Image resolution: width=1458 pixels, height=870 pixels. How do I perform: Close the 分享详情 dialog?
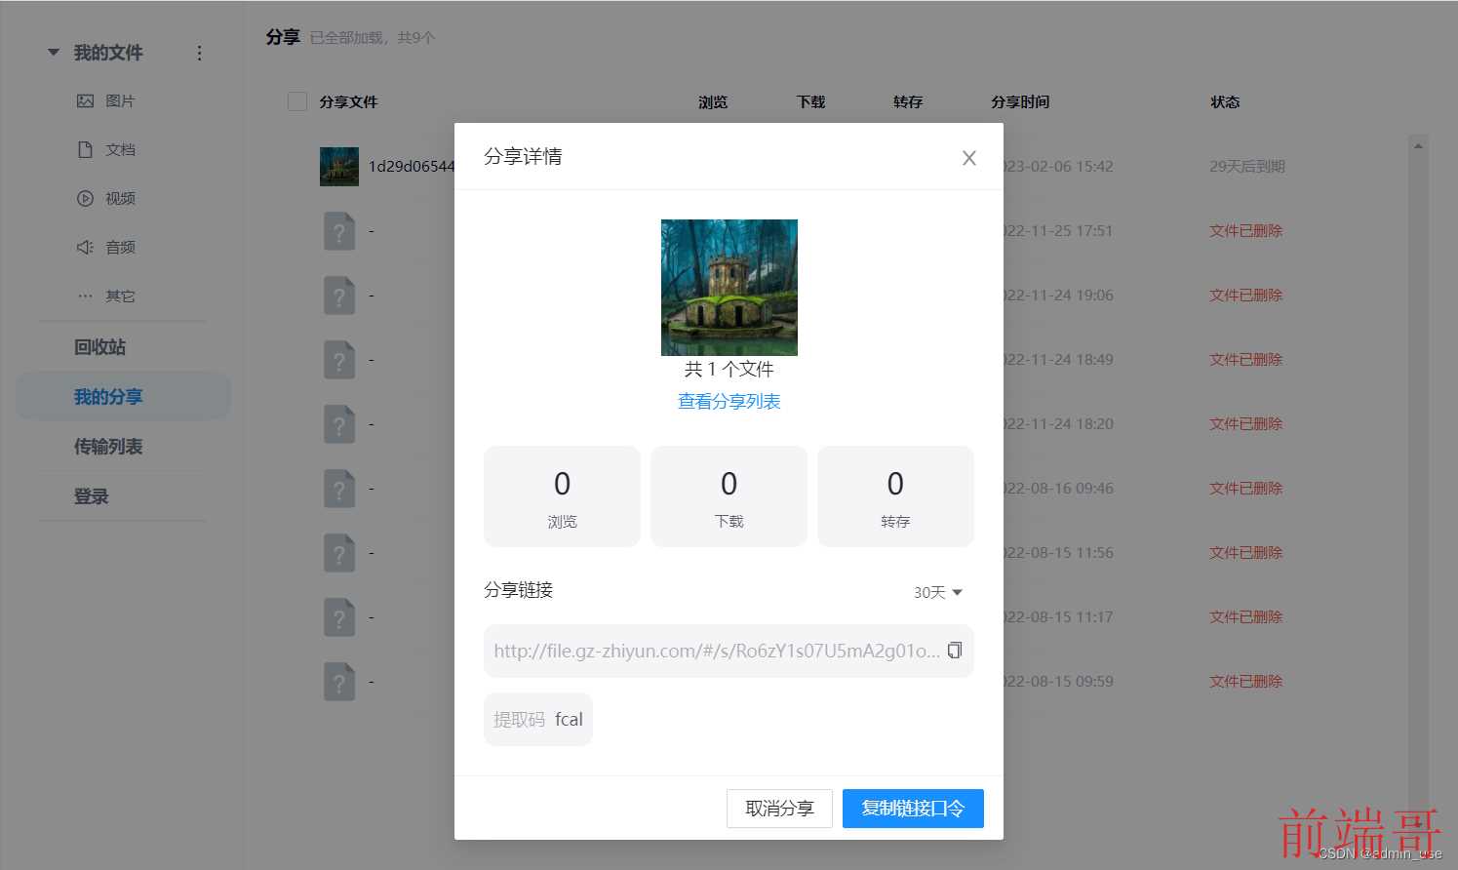pos(968,158)
